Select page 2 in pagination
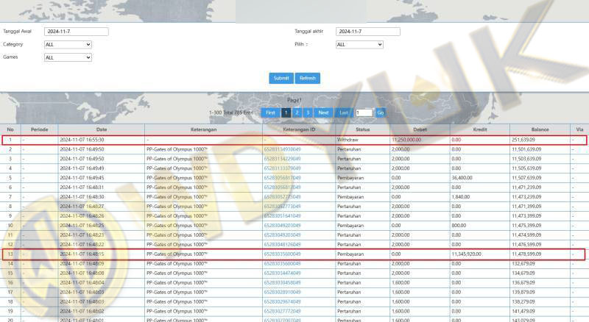 (x=297, y=112)
